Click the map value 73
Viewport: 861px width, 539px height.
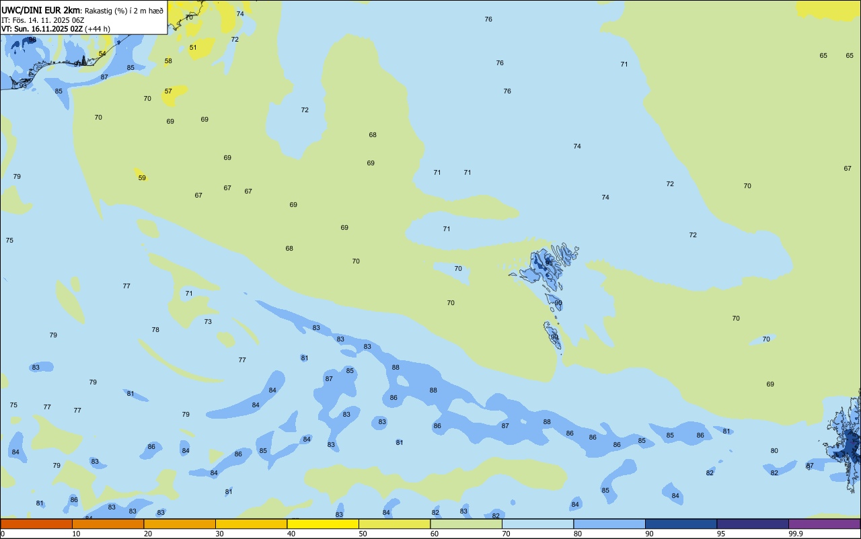[x=208, y=321]
